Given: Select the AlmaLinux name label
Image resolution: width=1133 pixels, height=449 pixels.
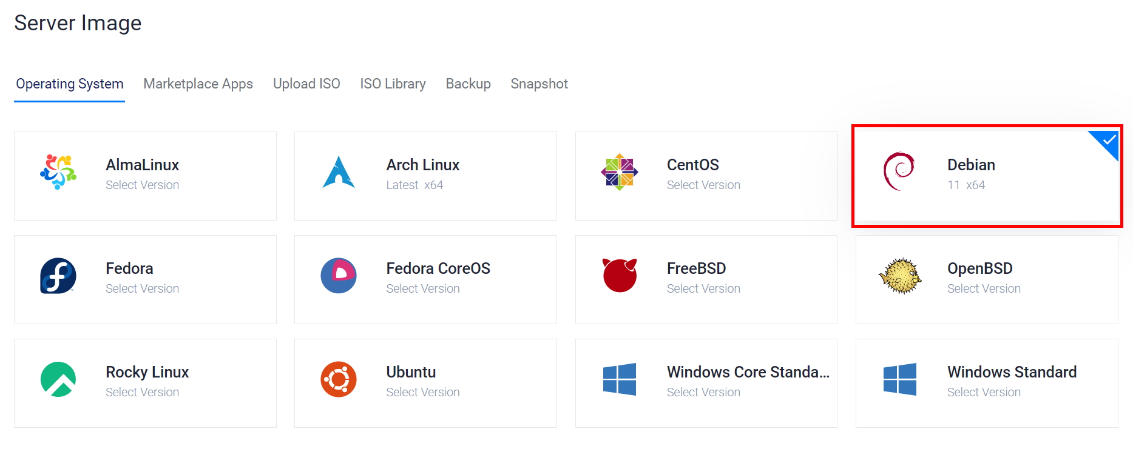Looking at the screenshot, I should point(142,165).
